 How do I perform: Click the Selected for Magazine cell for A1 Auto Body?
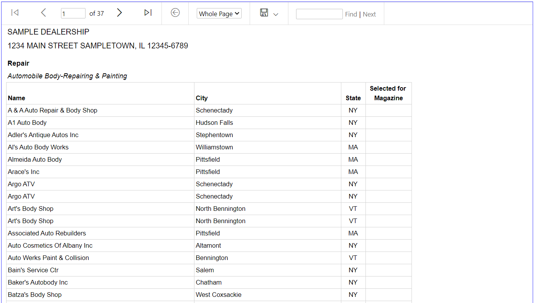pos(388,123)
